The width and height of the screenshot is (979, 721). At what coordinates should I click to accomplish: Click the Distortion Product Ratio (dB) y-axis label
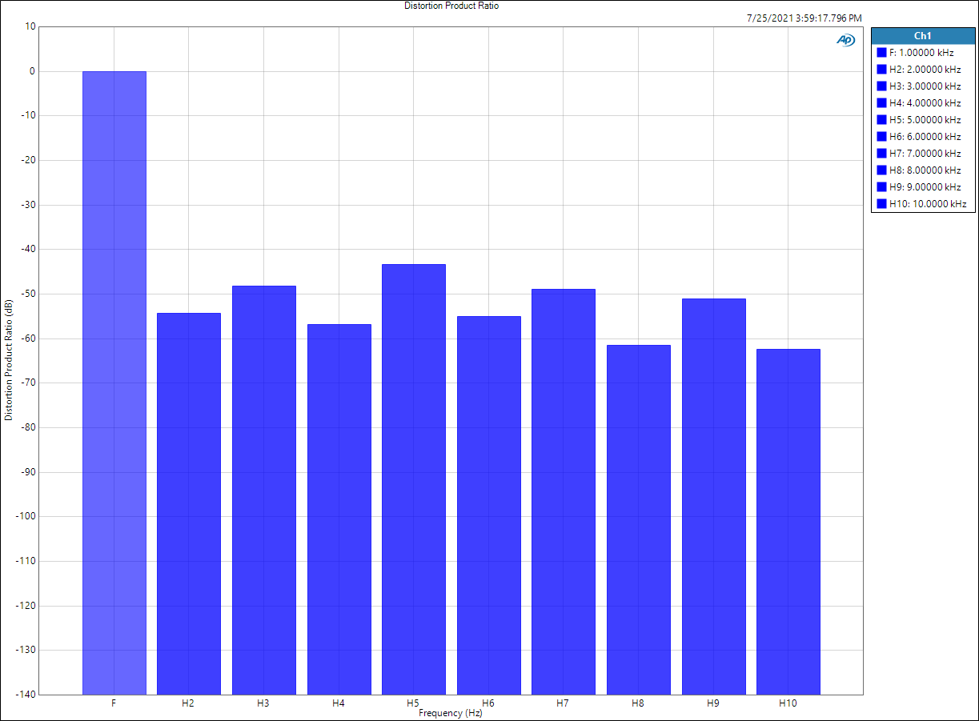point(9,360)
